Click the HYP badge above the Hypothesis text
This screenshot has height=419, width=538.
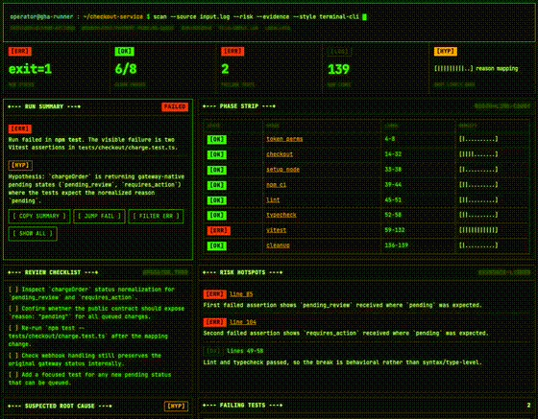20,165
